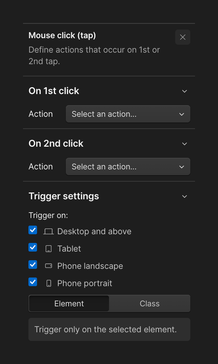Uncheck the Tablet trigger option
Screen dimensions: 218x364
pos(33,247)
